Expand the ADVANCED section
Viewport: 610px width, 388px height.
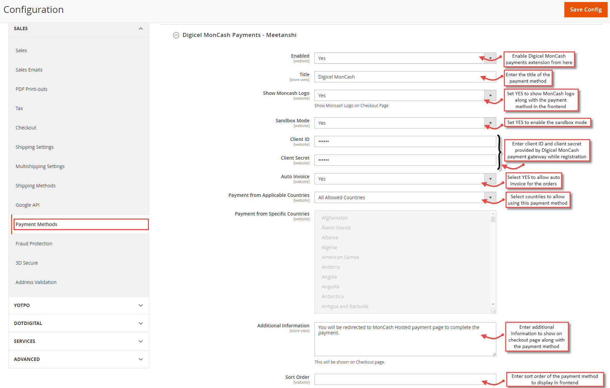[x=79, y=359]
